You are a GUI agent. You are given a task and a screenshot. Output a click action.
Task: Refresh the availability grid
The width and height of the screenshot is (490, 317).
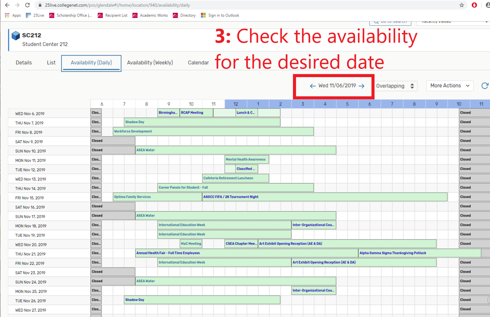485,86
